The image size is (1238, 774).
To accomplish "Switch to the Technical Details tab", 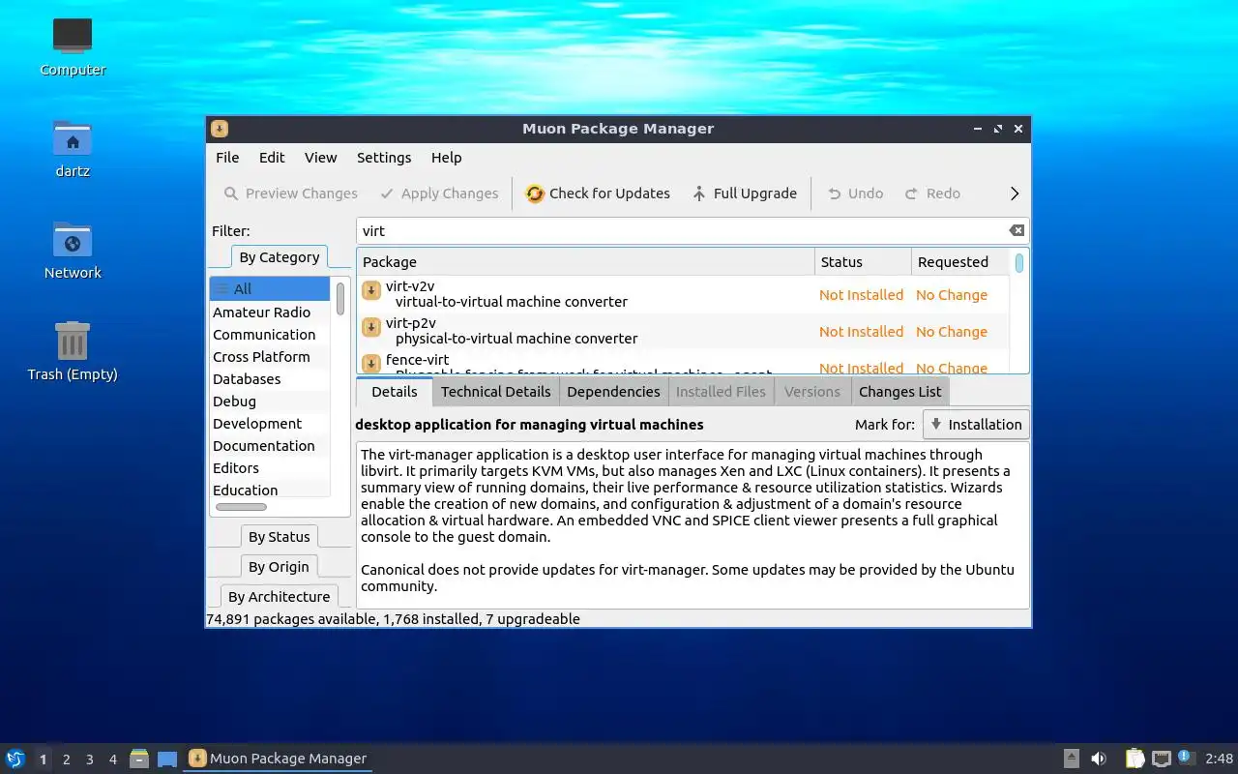I will pyautogui.click(x=495, y=392).
